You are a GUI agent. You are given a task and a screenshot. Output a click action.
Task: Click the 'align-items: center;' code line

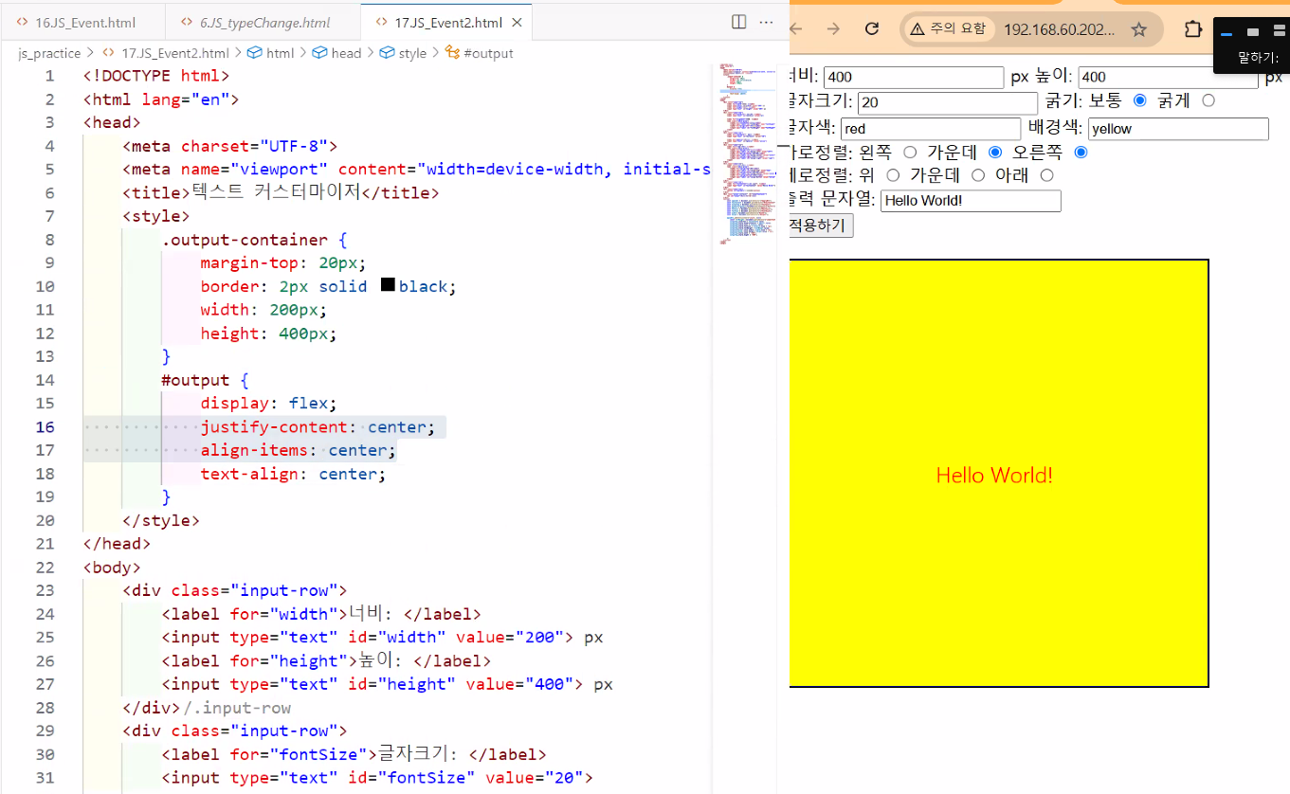(298, 450)
